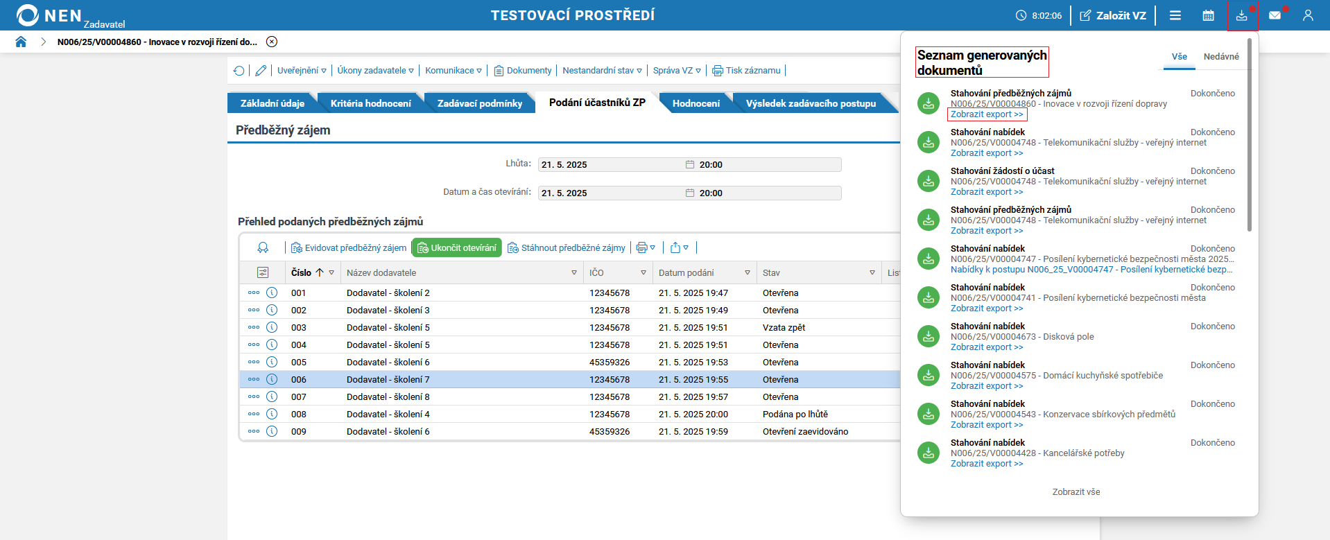This screenshot has width=1330, height=540.
Task: Click the refresh icon in record toolbar
Action: 239,71
